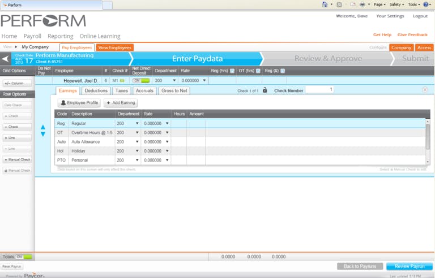Click the Company configure button
Viewport: 435px width, 278px height.
tap(401, 47)
